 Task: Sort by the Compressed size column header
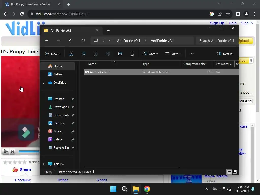coord(198,64)
